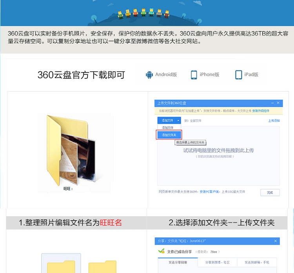Image resolution: width=294 pixels, height=273 pixels.
Task: Click the Android robot icon
Action: click(149, 75)
